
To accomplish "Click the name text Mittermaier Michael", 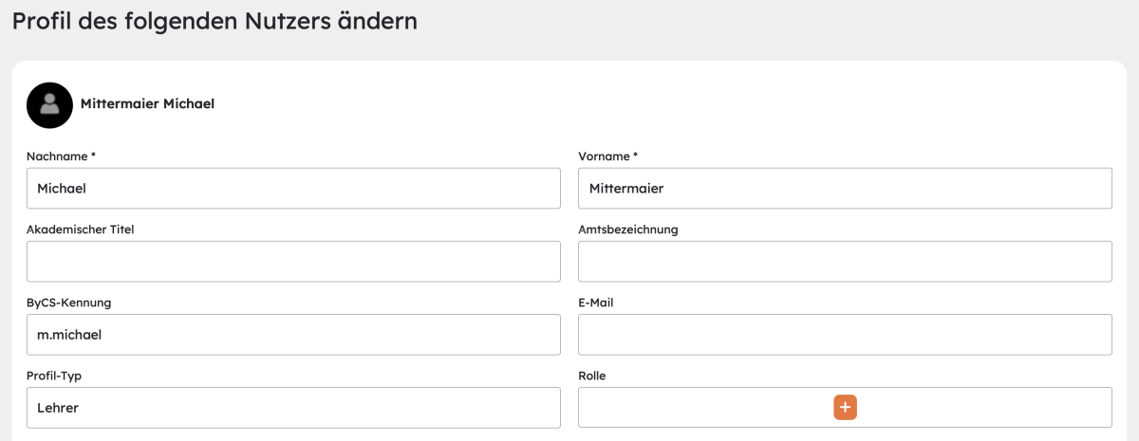I will pyautogui.click(x=147, y=103).
